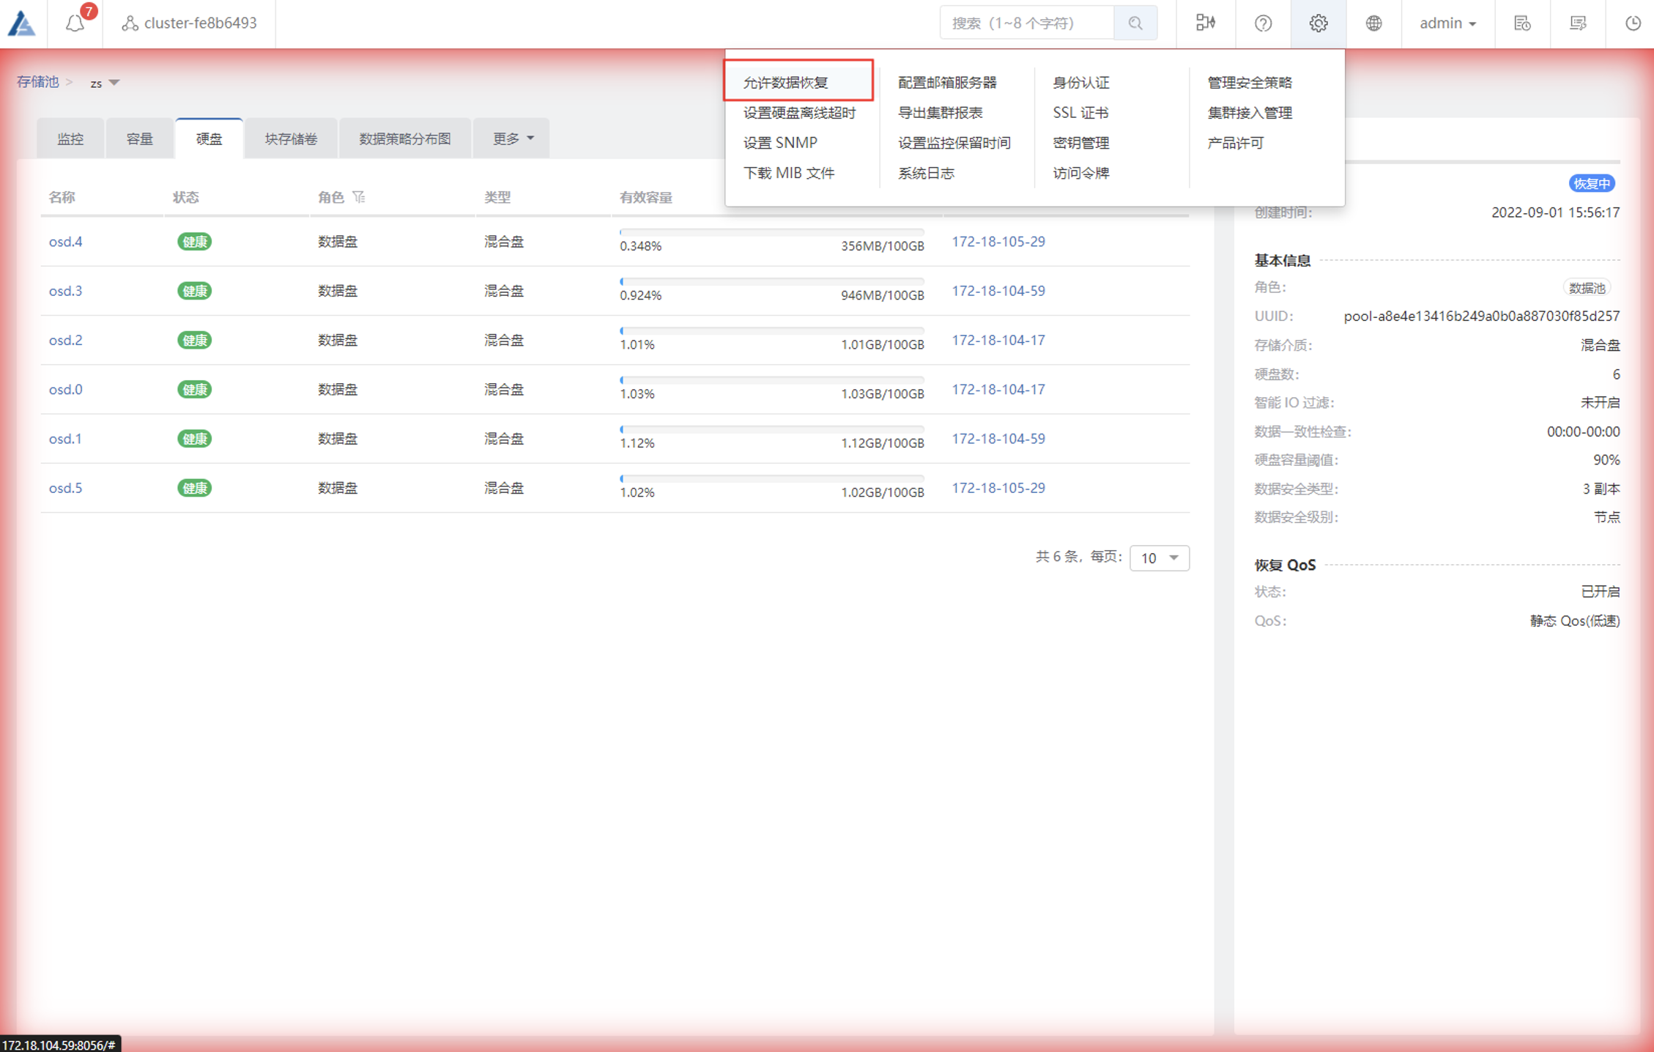
Task: Switch to the 块存储卷 tab
Action: tap(291, 138)
